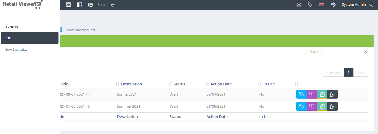
Task: Go back using the left arrow icon
Action: click(113, 5)
